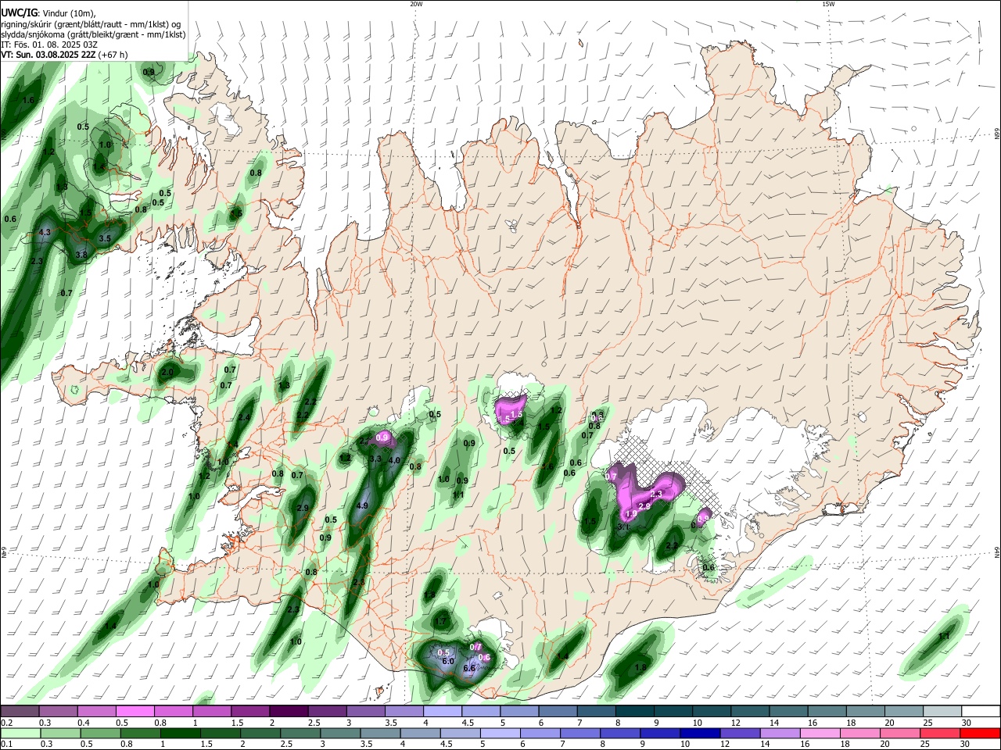Select the violet 12 swatch in bottom legend row
1001x750 pixels.
(x=740, y=734)
